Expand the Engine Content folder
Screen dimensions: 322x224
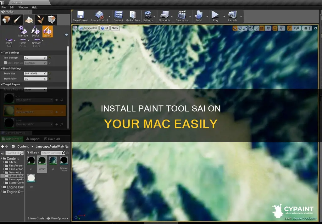tap(2, 187)
